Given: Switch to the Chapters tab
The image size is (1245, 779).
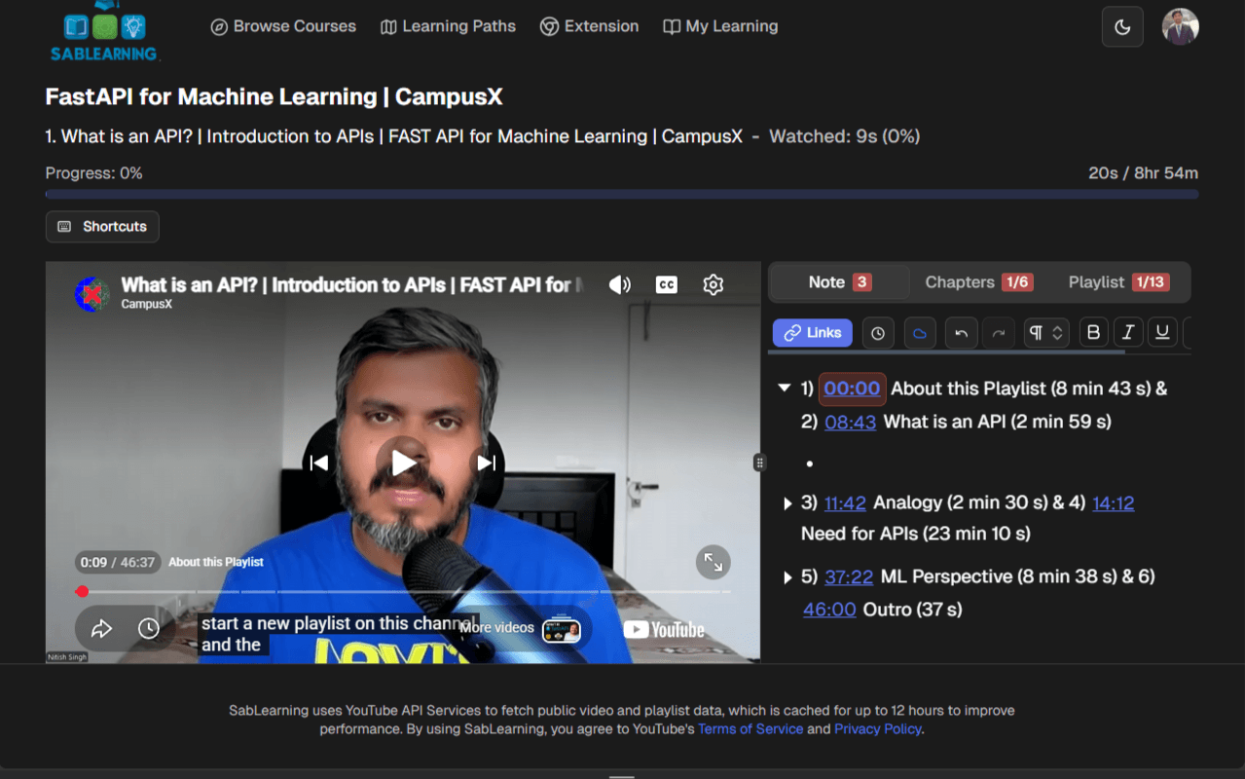Looking at the screenshot, I should (977, 281).
